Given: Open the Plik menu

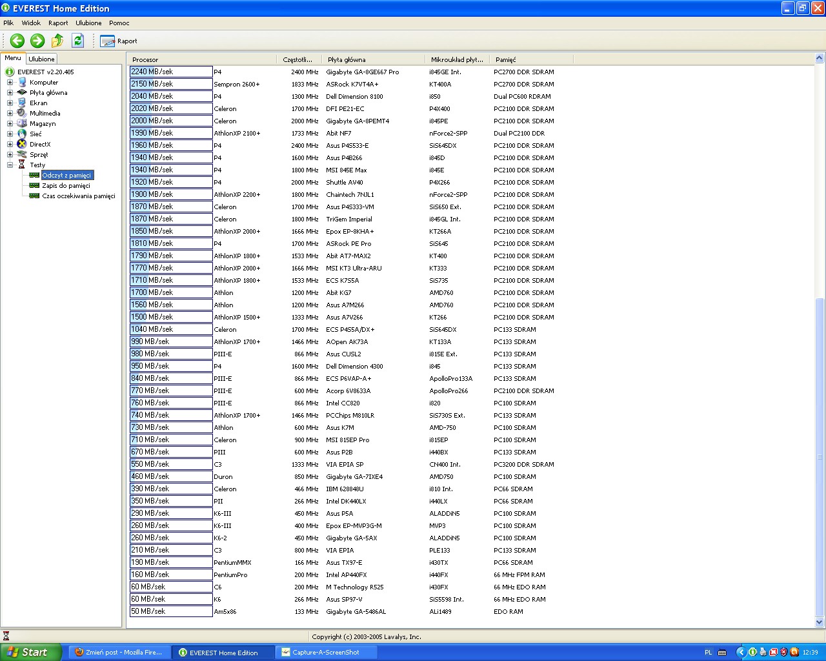Looking at the screenshot, I should click(8, 23).
